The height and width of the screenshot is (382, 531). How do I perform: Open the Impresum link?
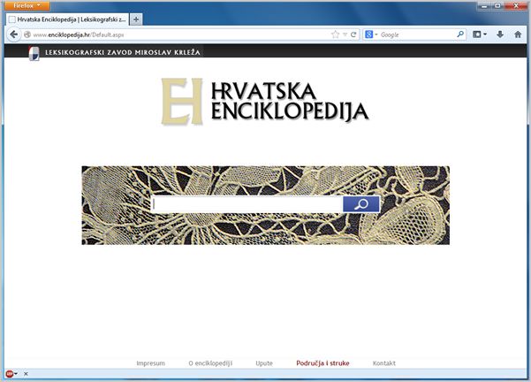coord(151,363)
